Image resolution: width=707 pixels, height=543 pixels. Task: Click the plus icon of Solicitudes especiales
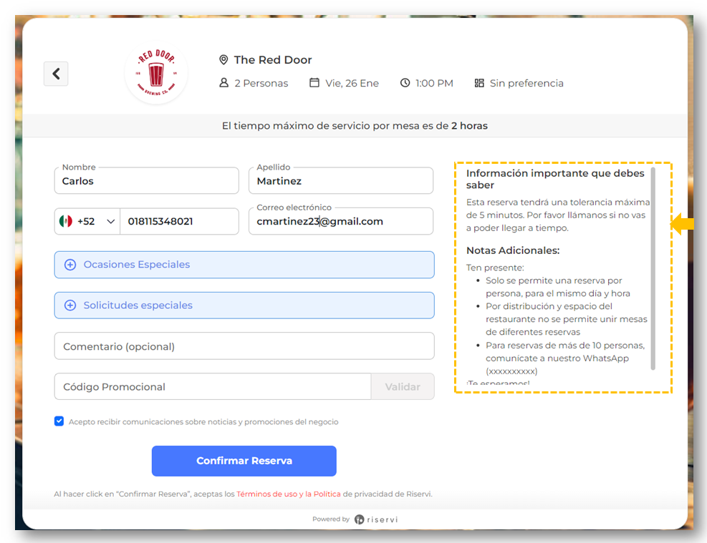click(70, 305)
